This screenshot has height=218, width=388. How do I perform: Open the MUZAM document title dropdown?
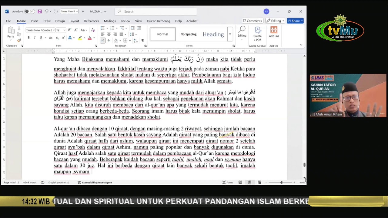98,12
